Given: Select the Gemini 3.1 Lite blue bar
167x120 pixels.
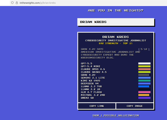Looking at the screenshot, I should pos(144,78).
